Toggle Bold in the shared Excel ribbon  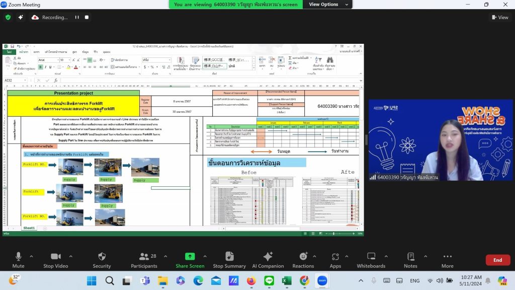point(41,67)
